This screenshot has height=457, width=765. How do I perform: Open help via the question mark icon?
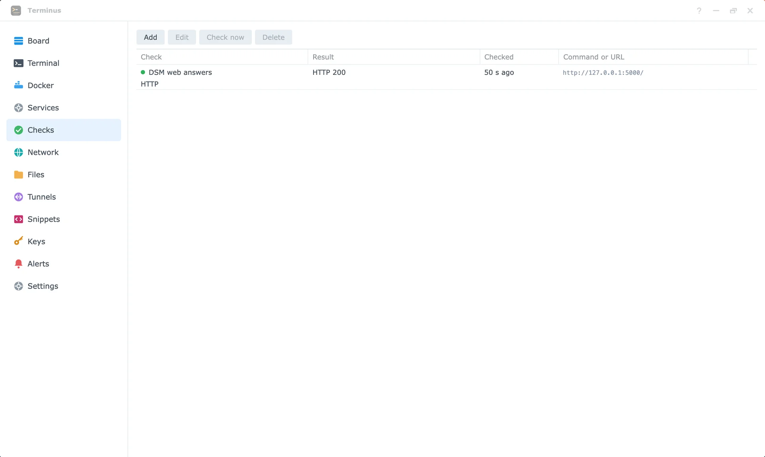point(699,10)
